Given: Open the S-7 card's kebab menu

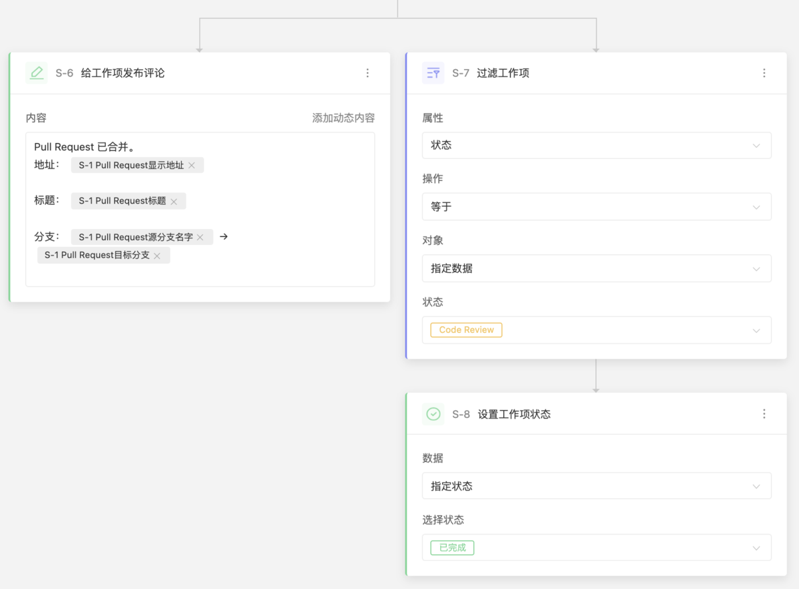Looking at the screenshot, I should click(x=764, y=73).
